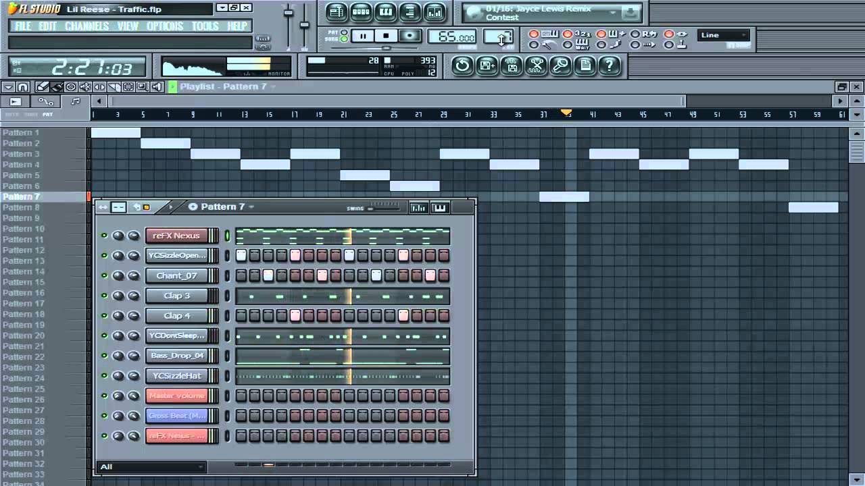Select the playlist zoom tool
The width and height of the screenshot is (865, 486).
(x=143, y=87)
